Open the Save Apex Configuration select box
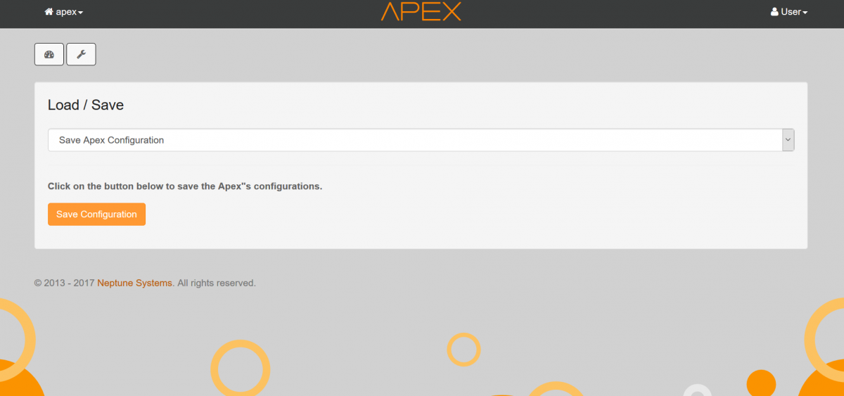 coord(421,140)
